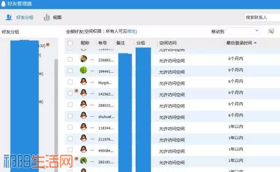Viewport: 280px width, 172px height.
Task: Sort by 帐号 column header
Action: pos(103,43)
